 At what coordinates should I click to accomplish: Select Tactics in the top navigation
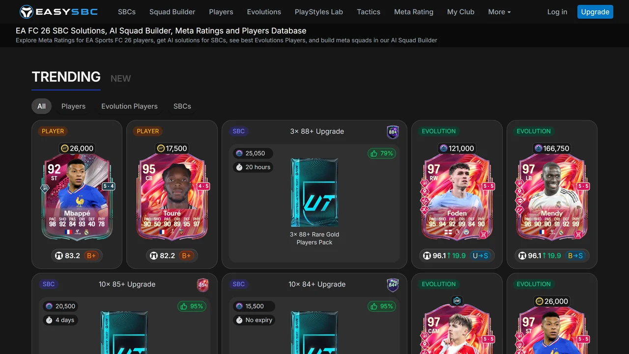[369, 12]
